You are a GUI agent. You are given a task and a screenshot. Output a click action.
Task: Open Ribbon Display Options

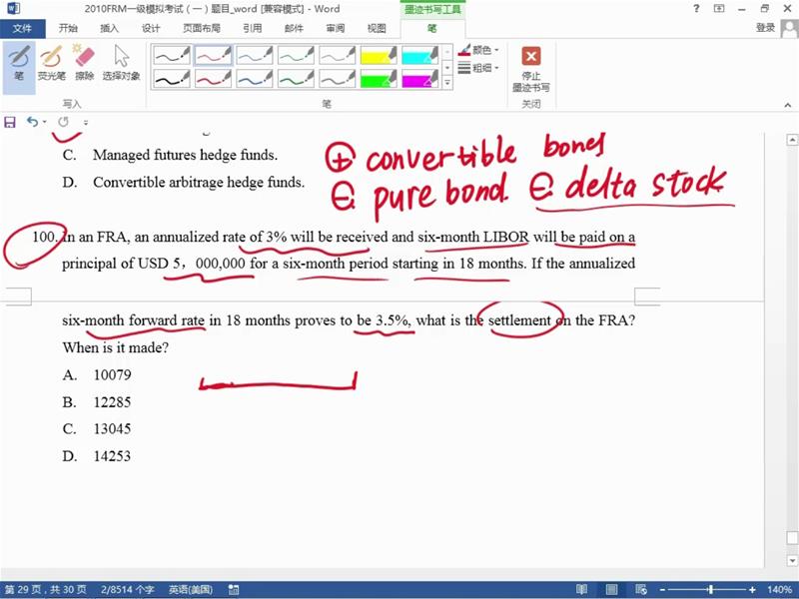click(719, 8)
